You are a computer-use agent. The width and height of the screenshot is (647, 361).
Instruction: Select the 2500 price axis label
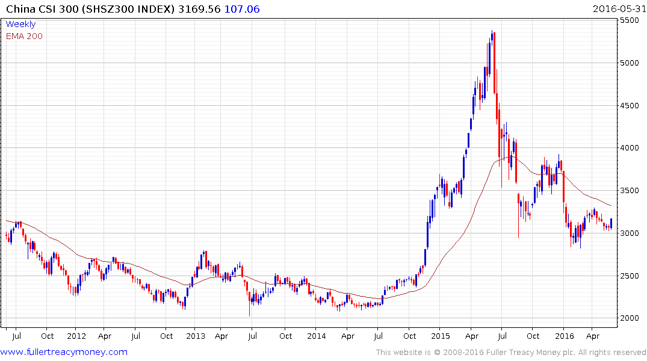pos(630,276)
